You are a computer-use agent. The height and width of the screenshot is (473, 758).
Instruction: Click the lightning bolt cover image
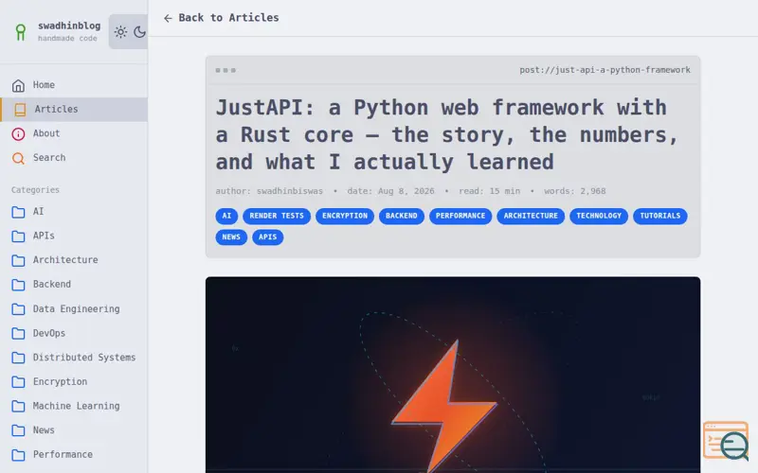click(x=453, y=375)
